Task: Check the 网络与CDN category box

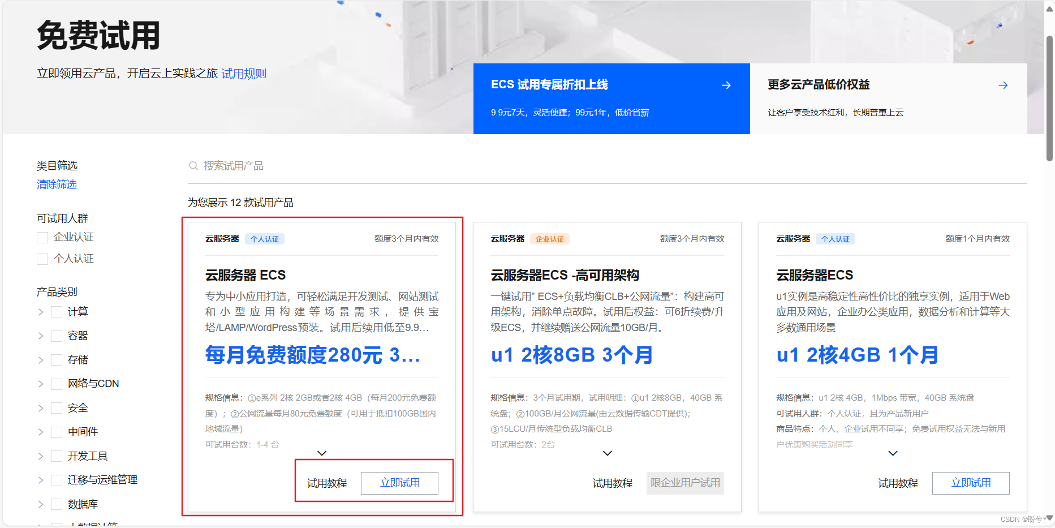Action: [57, 384]
